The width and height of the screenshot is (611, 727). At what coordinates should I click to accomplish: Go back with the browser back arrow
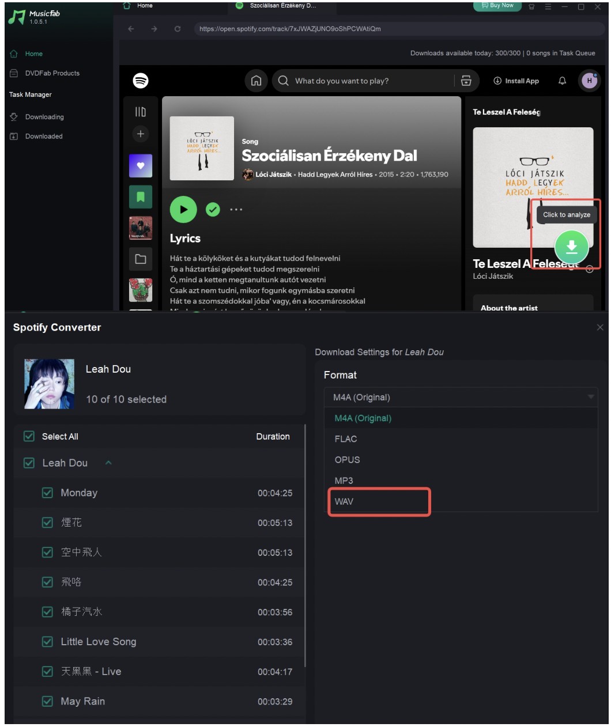[x=131, y=29]
